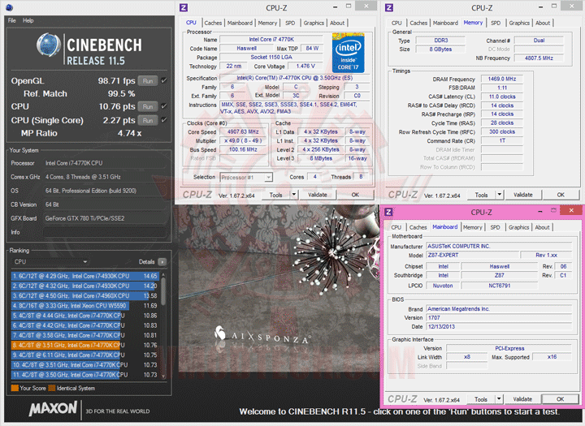Click the motherboard model Z87-EXPERT field

pyautogui.click(x=472, y=256)
